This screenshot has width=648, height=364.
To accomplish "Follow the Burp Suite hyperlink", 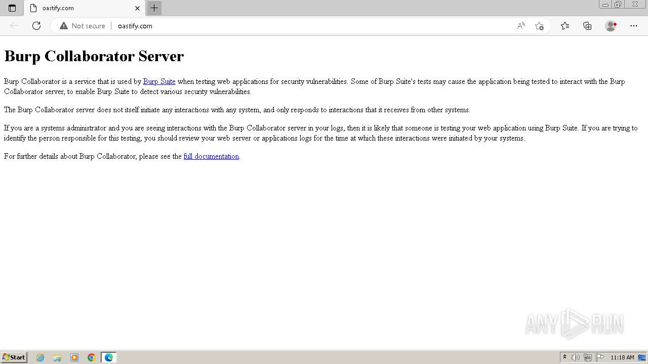I will click(159, 81).
